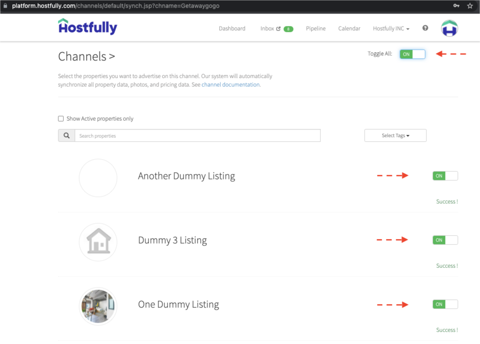Expand the Select Tags dropdown

395,136
